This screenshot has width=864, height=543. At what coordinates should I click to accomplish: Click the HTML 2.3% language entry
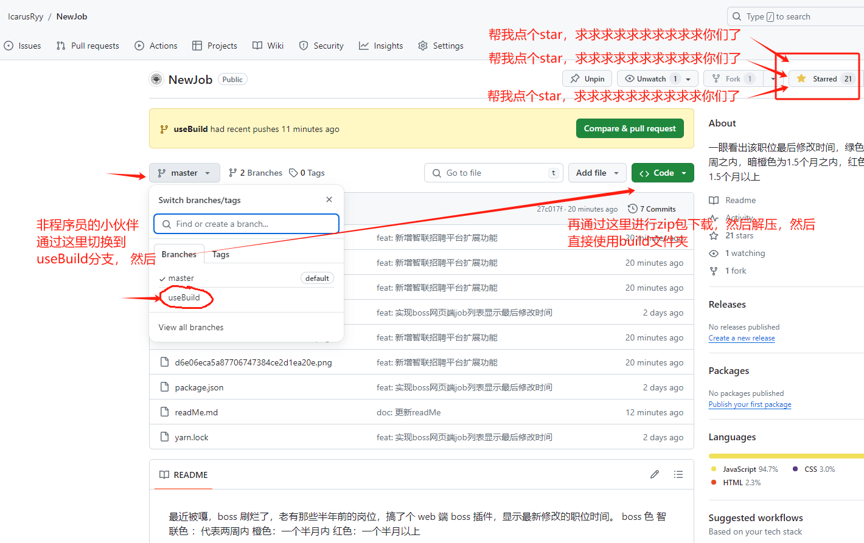[736, 482]
